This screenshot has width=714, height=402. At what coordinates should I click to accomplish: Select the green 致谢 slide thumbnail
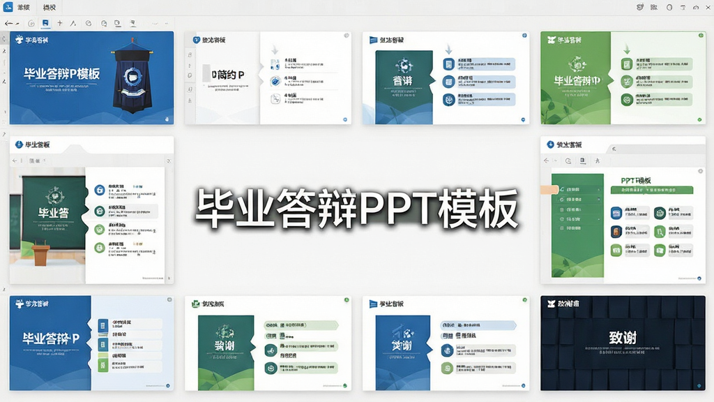268,343
